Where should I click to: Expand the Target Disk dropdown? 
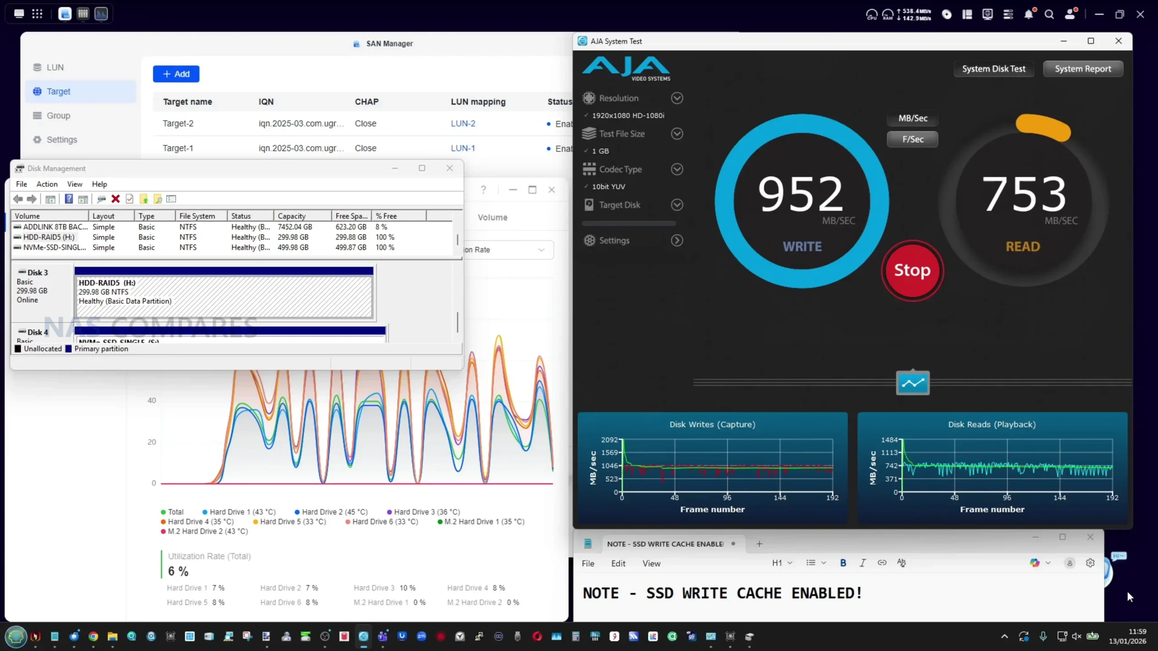click(x=677, y=205)
